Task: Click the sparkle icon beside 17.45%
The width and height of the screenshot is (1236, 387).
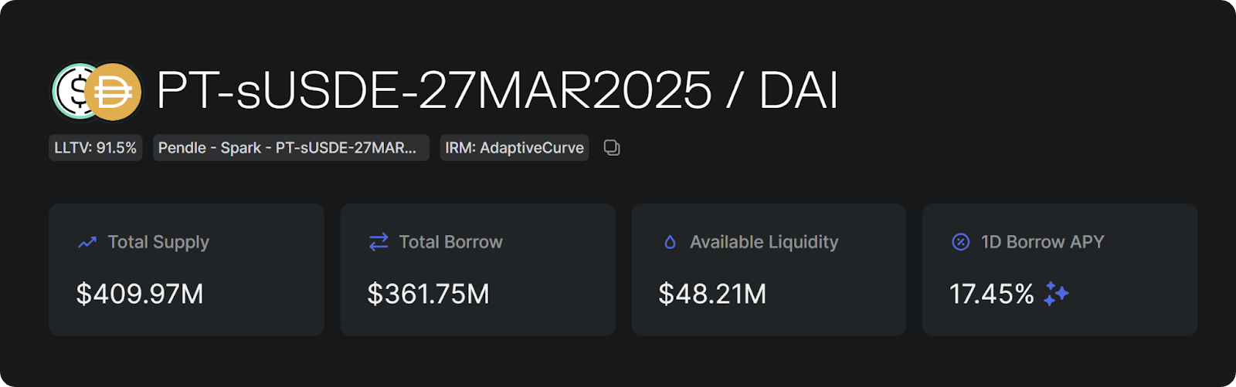Action: pos(1056,294)
